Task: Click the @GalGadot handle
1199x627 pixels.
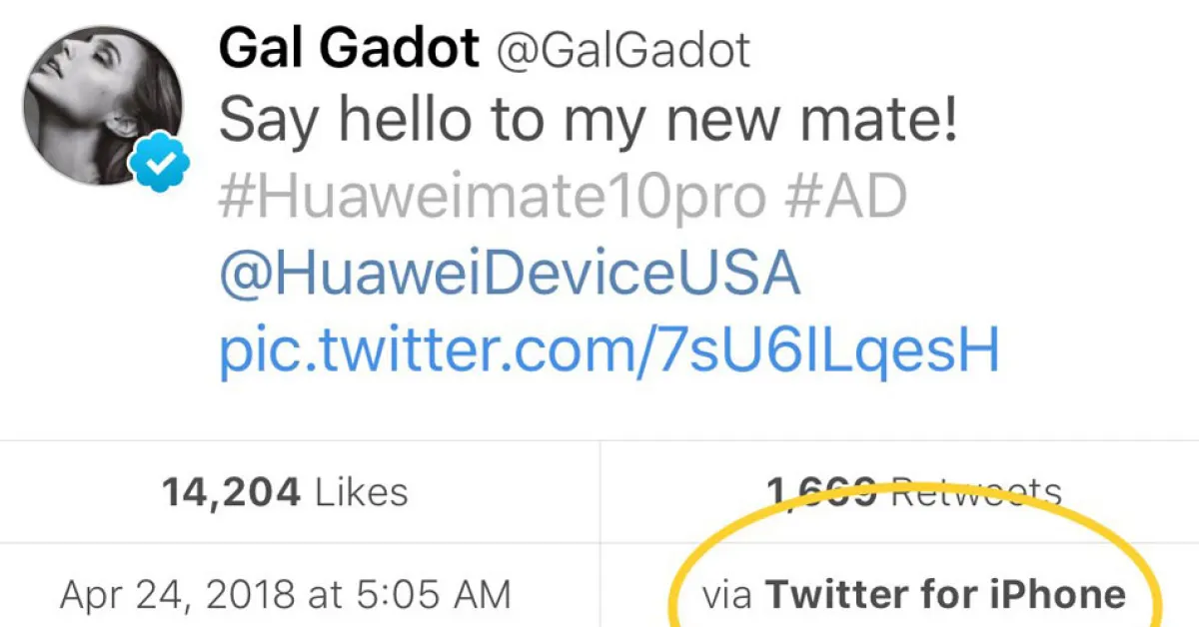Action: pos(623,50)
